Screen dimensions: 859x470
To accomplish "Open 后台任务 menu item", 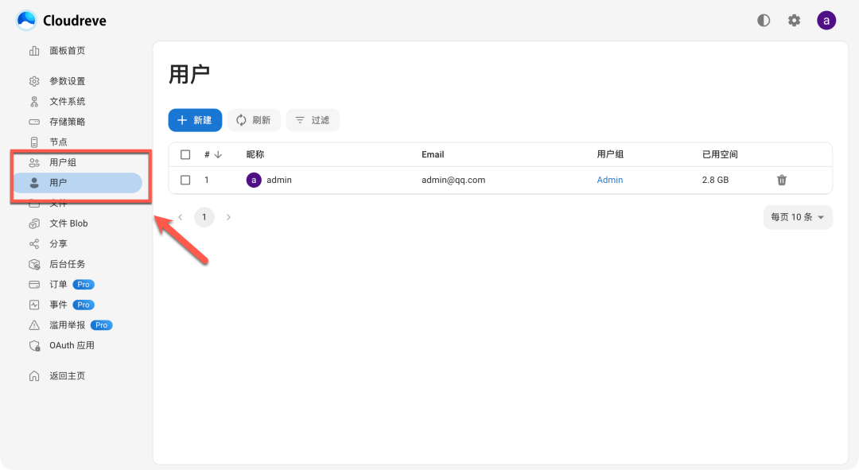I will (x=67, y=264).
